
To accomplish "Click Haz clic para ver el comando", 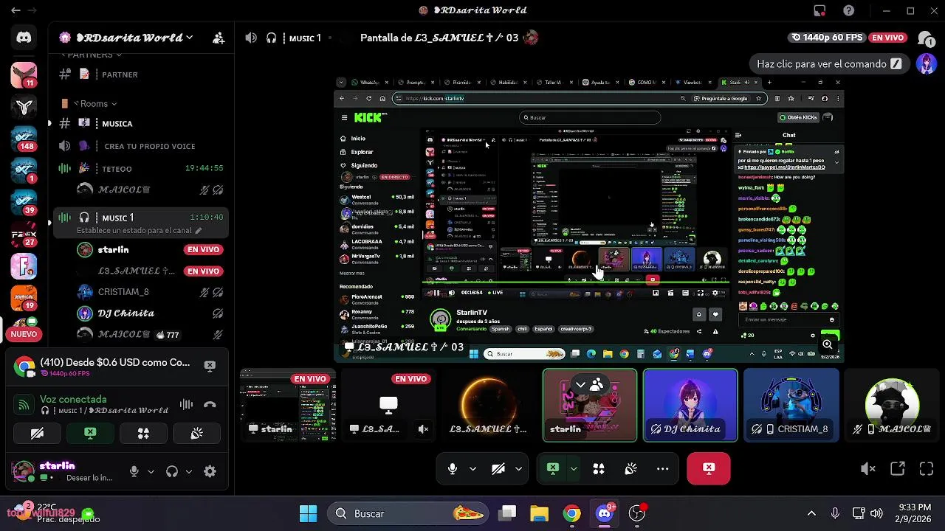I will pos(829,64).
